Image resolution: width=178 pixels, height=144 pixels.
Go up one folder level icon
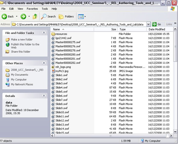pos(35,16)
